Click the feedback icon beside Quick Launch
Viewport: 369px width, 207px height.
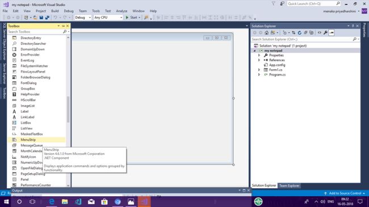tap(282, 3)
